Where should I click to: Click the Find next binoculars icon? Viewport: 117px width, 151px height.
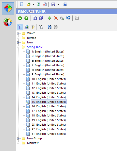[x=56, y=27]
